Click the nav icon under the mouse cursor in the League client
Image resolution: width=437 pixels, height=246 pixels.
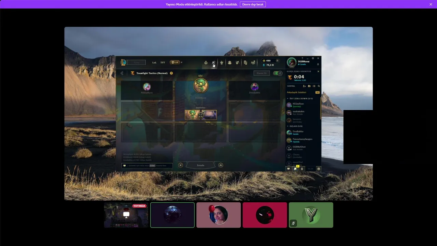click(x=213, y=63)
